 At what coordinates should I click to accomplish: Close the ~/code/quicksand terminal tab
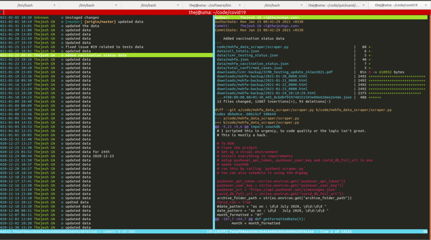coord(363,5)
